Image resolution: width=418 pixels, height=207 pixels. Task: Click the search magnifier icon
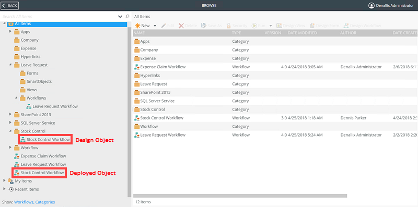pos(127,17)
